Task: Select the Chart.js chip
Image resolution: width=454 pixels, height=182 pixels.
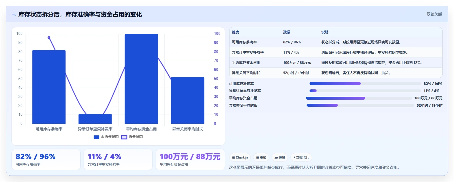Action: click(240, 157)
